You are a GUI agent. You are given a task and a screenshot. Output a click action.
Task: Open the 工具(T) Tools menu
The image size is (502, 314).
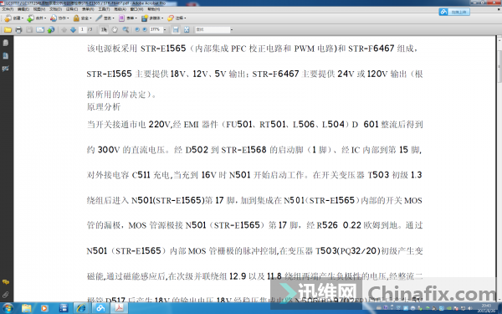[x=104, y=9]
